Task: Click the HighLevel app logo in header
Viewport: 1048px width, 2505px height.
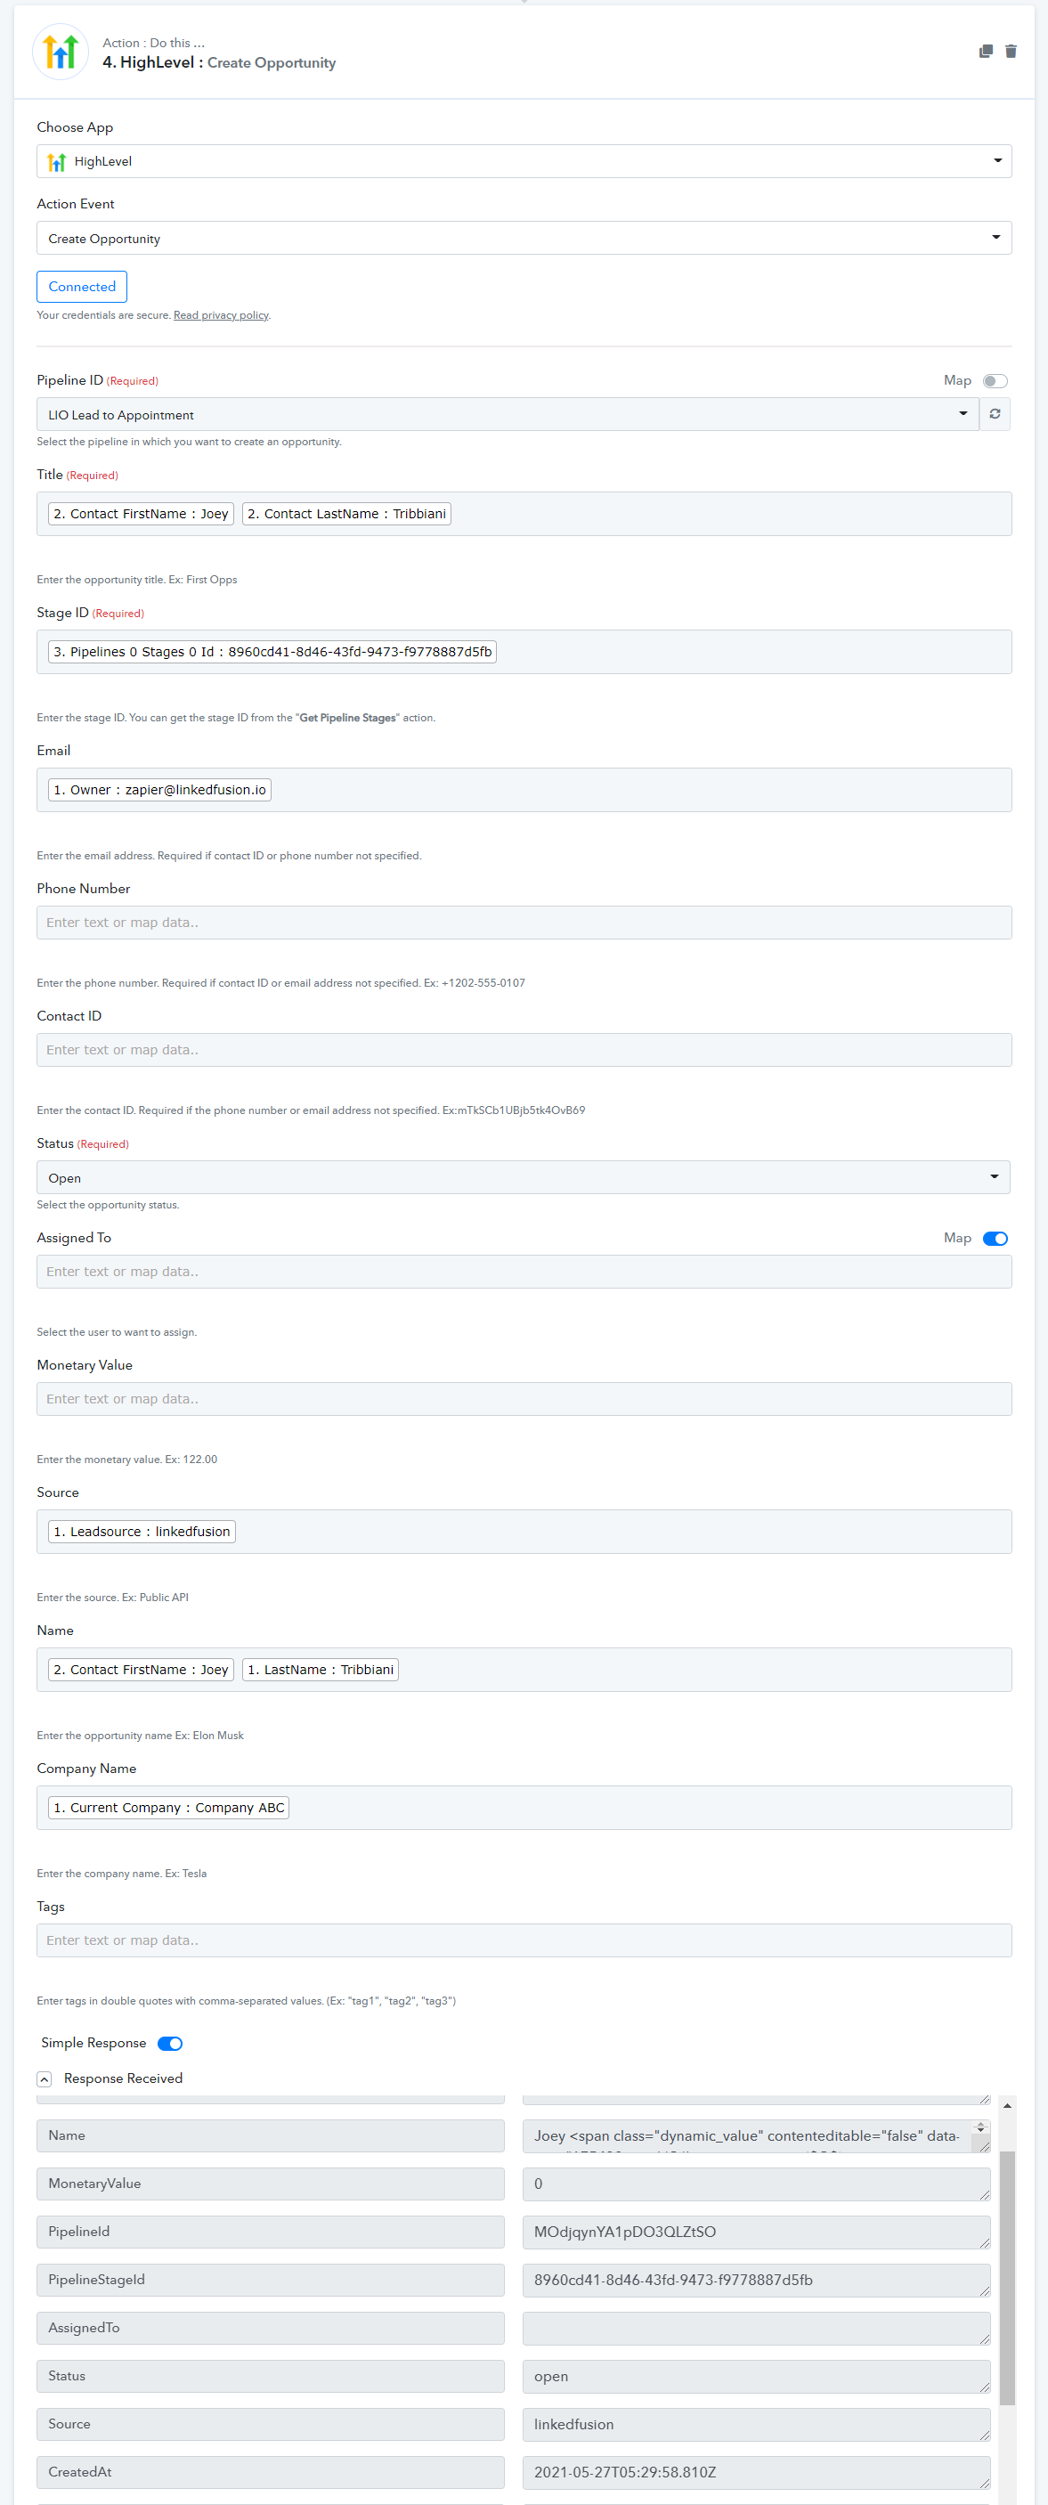Action: tap(61, 52)
